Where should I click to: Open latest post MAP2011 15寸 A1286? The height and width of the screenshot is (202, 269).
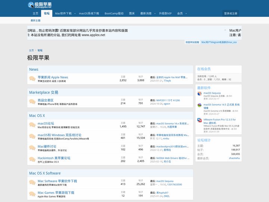coord(168,100)
